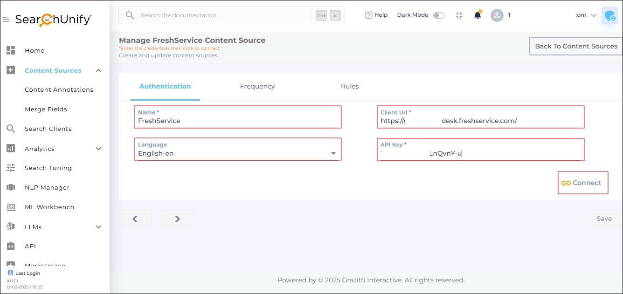Expand the LLMs submenu chevron
The height and width of the screenshot is (294, 623).
pos(98,227)
